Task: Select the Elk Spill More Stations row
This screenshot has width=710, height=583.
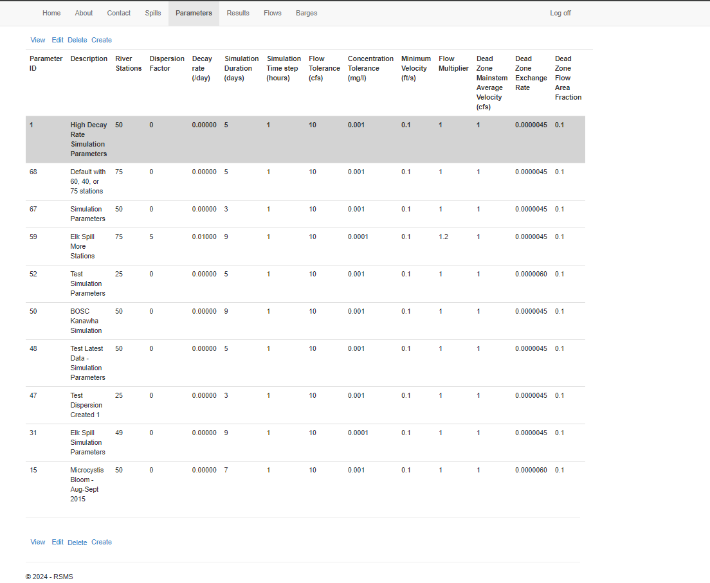Action: [305, 246]
